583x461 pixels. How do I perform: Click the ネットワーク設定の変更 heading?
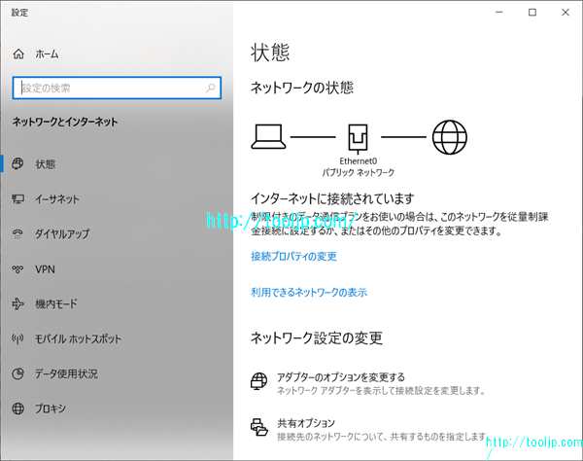point(317,337)
